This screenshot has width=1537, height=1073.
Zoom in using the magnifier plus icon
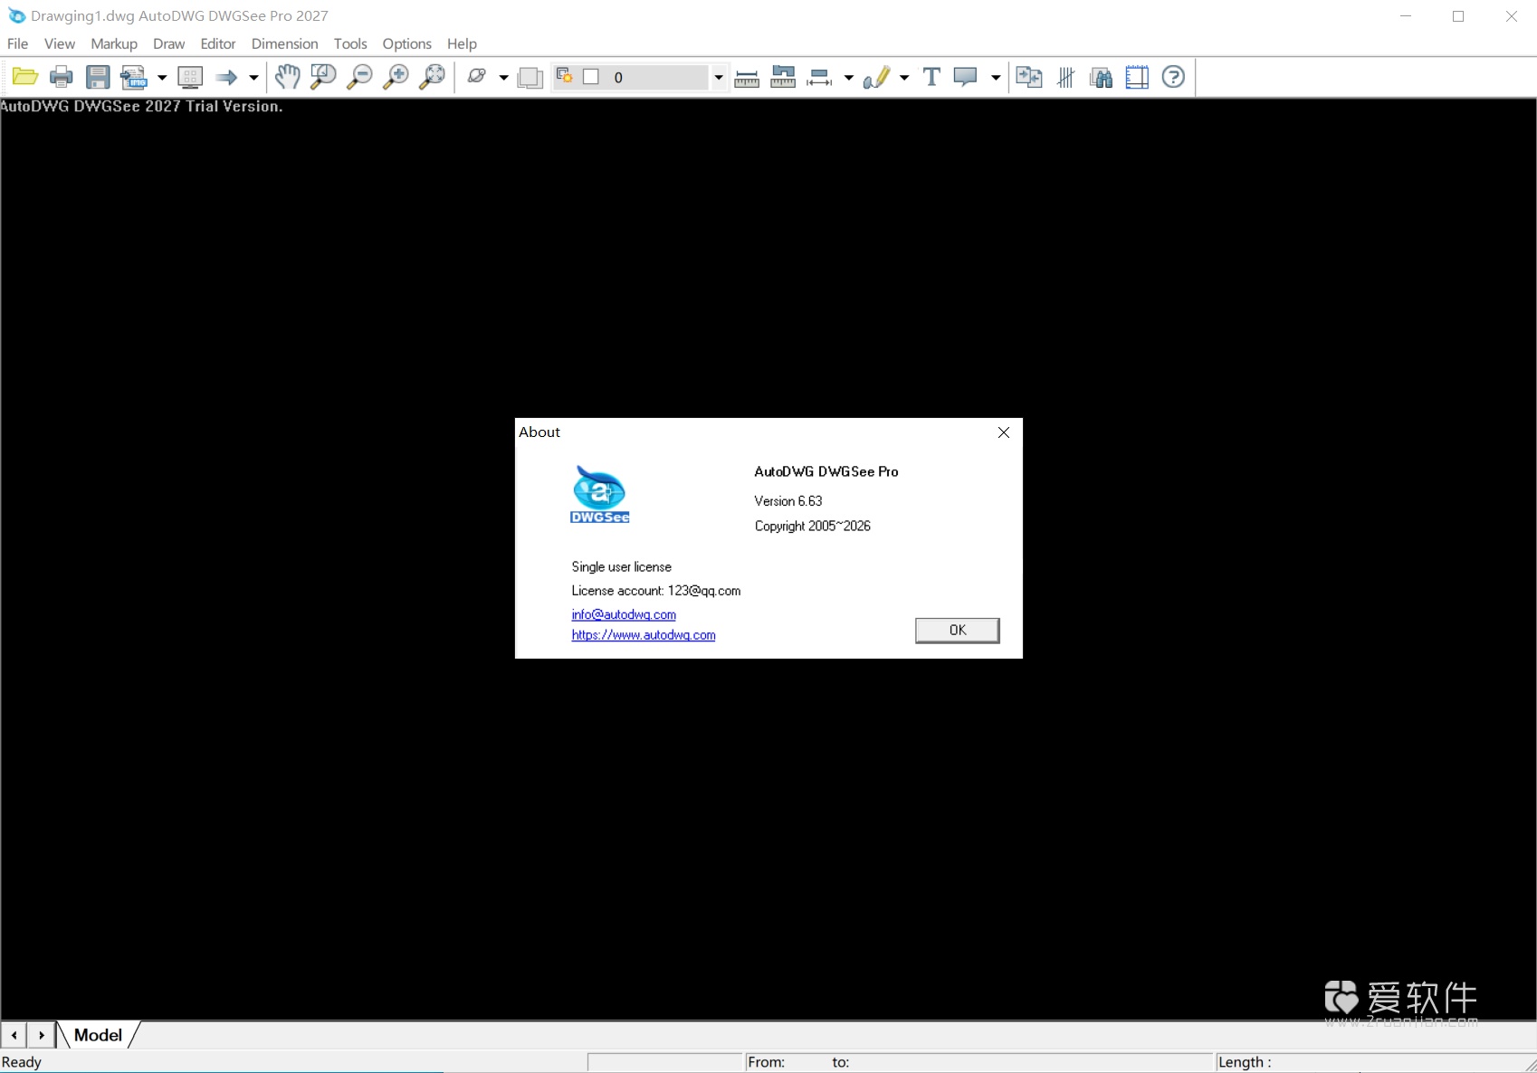[396, 77]
